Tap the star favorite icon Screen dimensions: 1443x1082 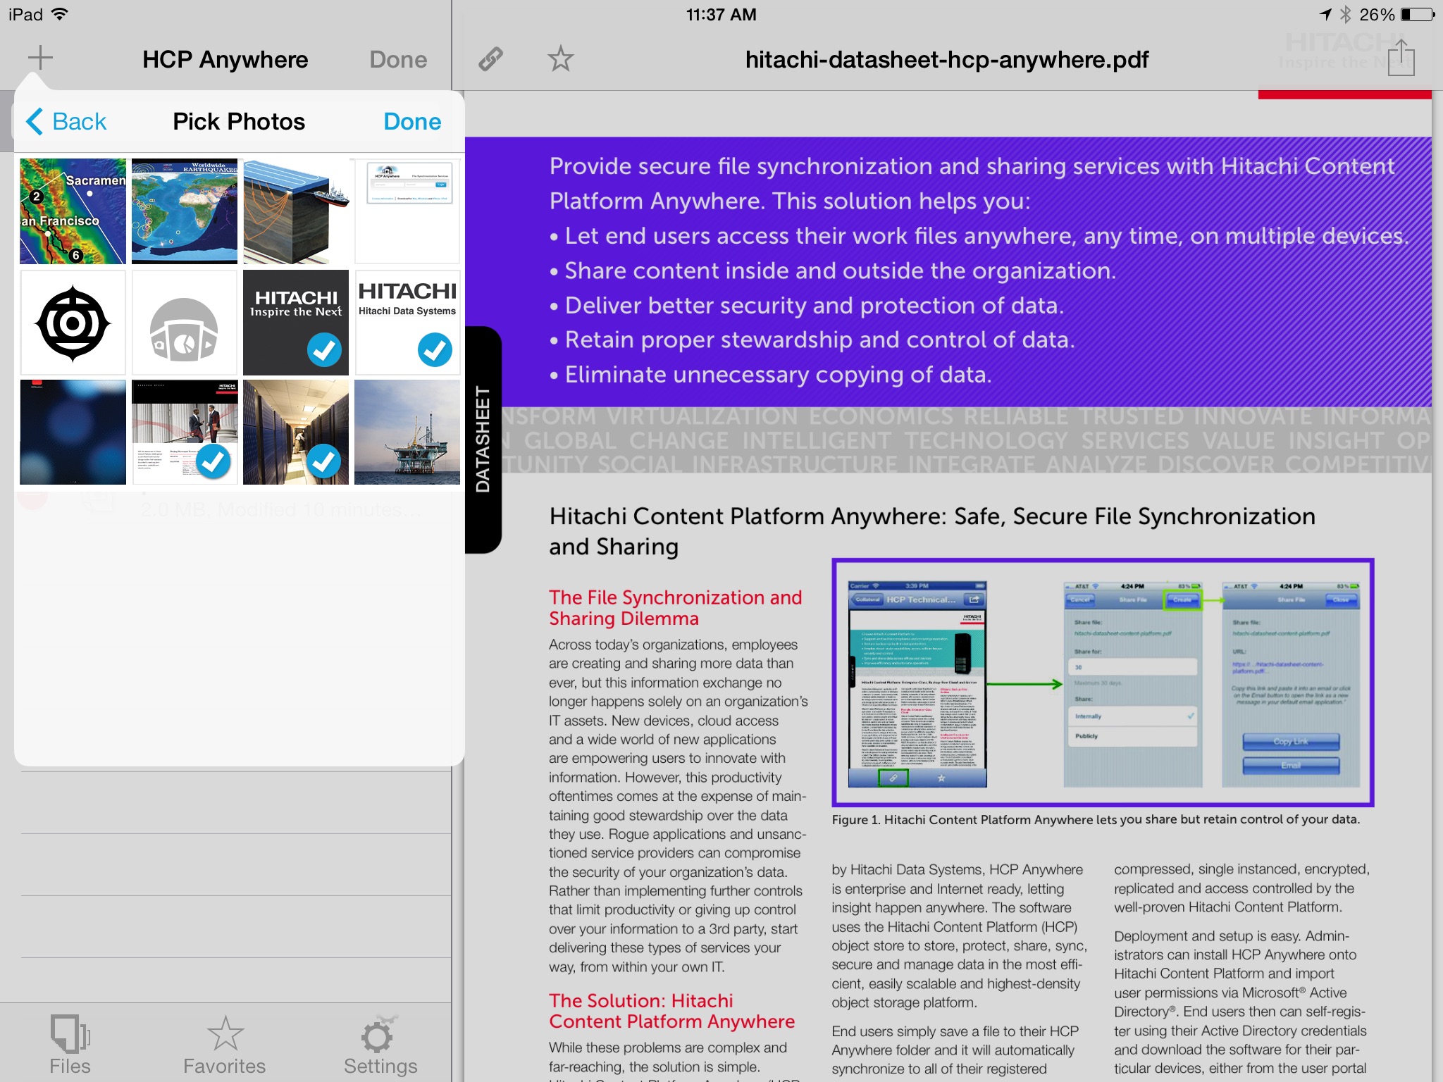coord(561,59)
